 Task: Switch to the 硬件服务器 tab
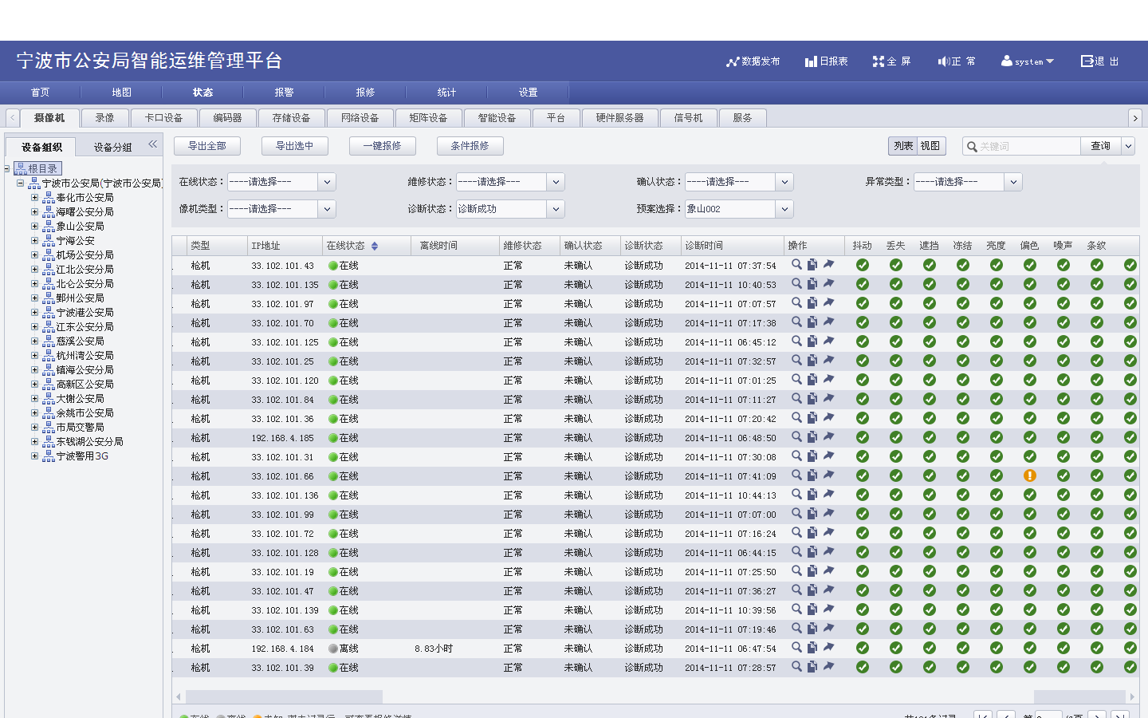click(x=619, y=118)
